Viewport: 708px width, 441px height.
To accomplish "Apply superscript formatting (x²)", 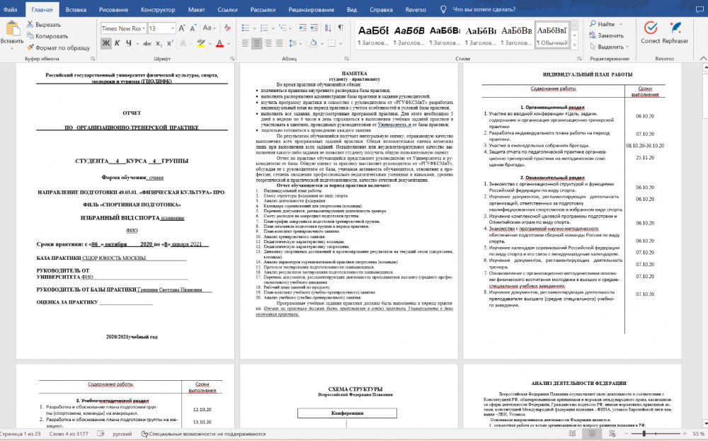I will [170, 44].
